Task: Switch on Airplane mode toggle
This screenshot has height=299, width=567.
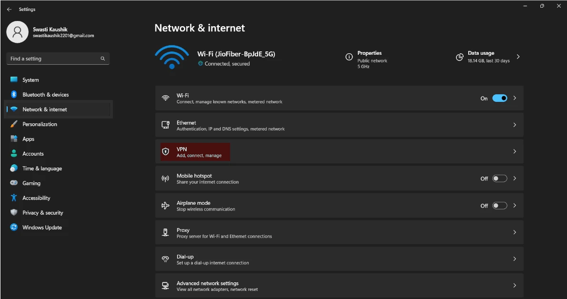Action: 499,206
